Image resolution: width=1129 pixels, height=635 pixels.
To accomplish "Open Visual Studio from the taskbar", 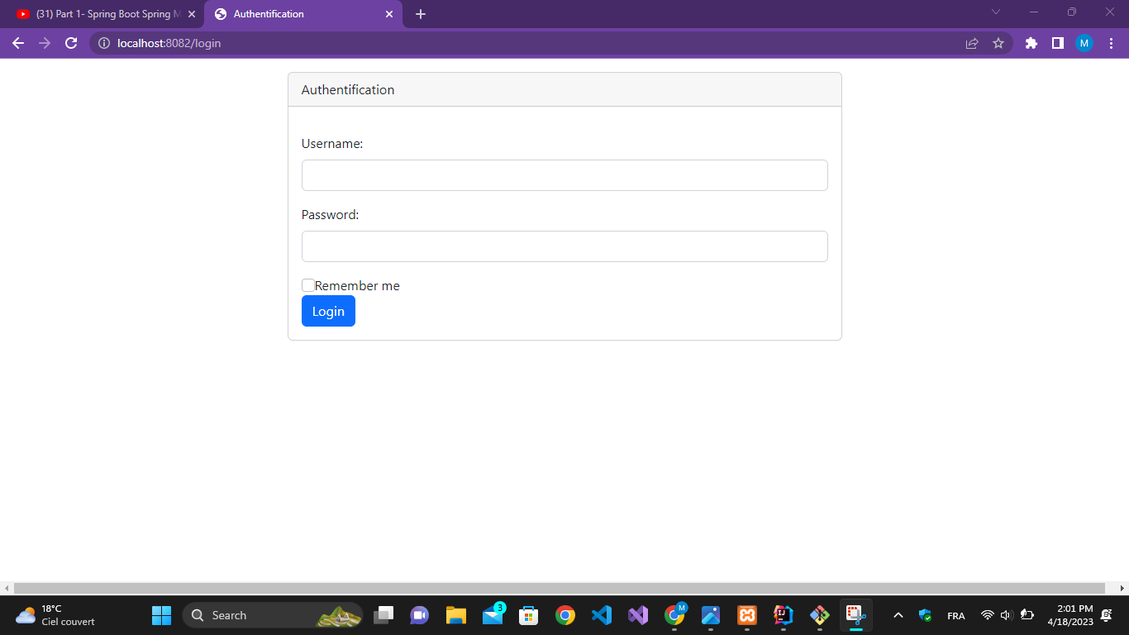I will [x=637, y=615].
